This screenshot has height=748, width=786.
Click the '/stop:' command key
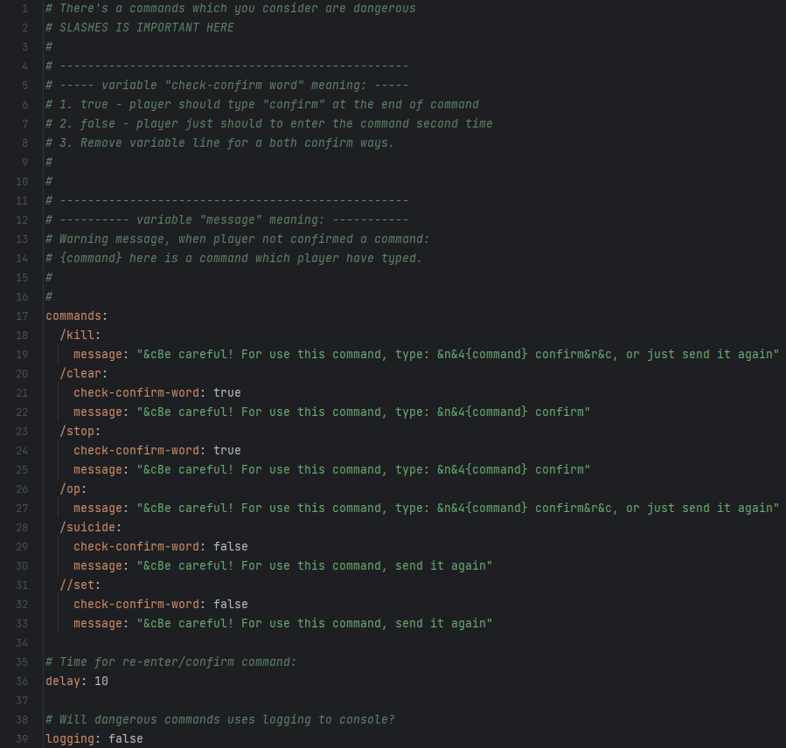(x=80, y=432)
